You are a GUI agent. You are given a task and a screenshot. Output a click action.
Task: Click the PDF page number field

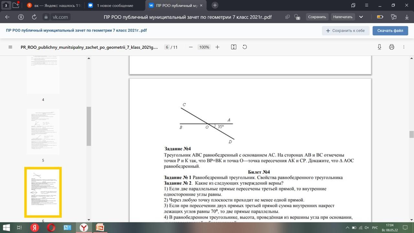tap(167, 47)
